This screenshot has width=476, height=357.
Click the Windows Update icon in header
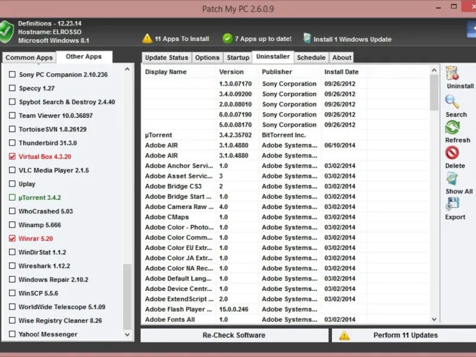307,39
